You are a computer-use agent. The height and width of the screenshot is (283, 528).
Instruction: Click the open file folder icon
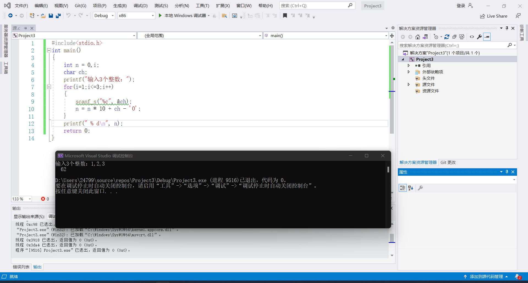pyautogui.click(x=43, y=16)
